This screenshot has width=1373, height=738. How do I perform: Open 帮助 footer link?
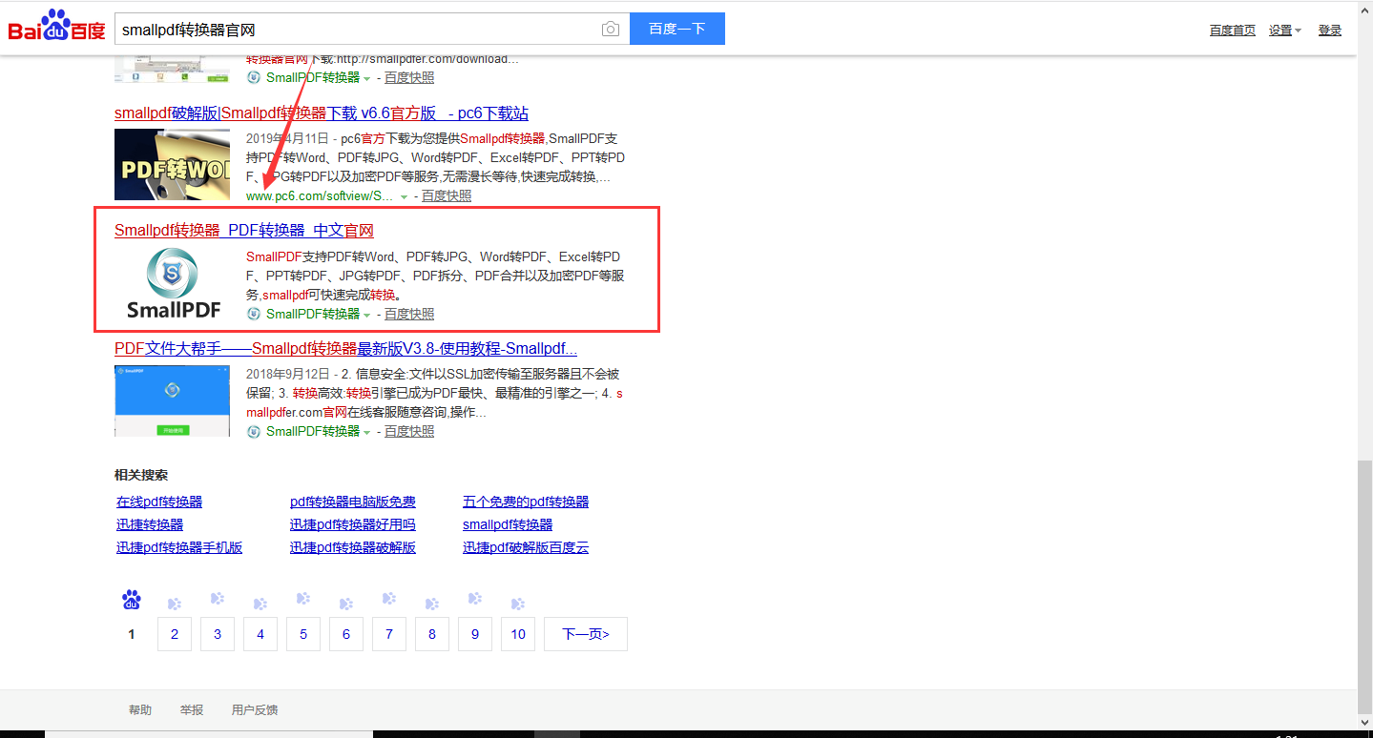pyautogui.click(x=140, y=710)
